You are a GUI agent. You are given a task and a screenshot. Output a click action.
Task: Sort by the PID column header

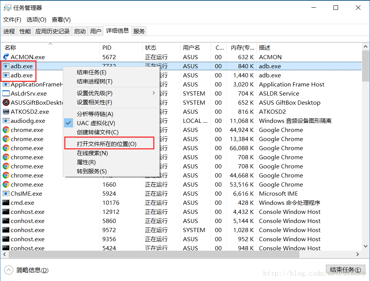pos(121,47)
